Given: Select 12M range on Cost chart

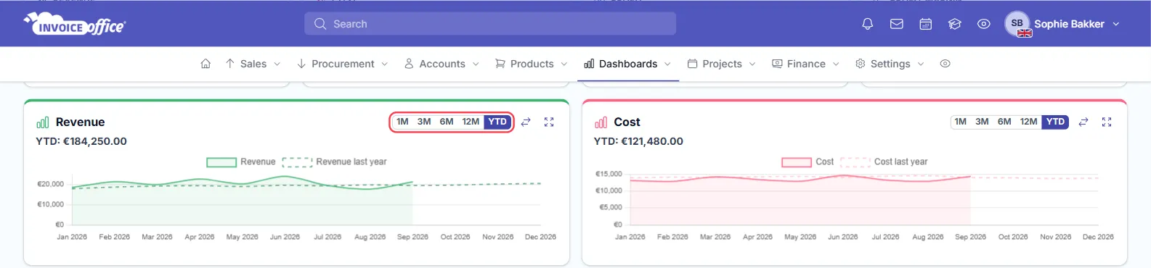Looking at the screenshot, I should pos(1028,122).
